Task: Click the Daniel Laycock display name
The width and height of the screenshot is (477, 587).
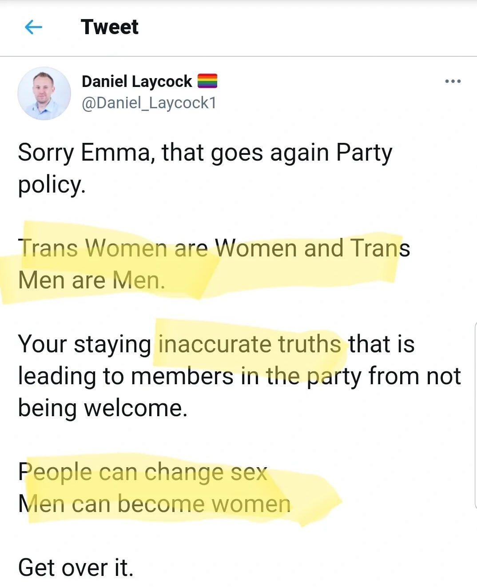Action: (x=137, y=81)
